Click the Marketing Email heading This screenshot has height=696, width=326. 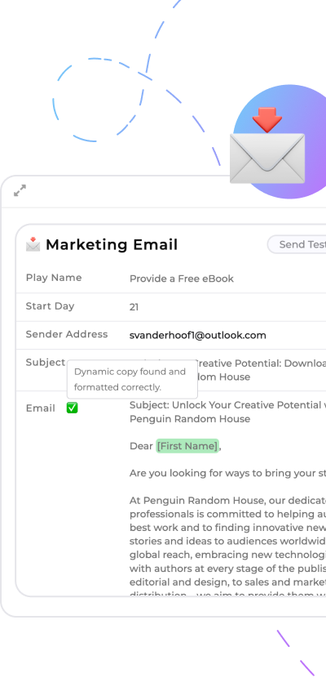pos(112,244)
